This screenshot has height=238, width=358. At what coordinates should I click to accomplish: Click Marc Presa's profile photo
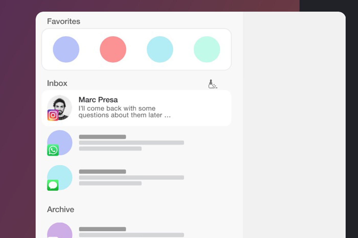(60, 108)
